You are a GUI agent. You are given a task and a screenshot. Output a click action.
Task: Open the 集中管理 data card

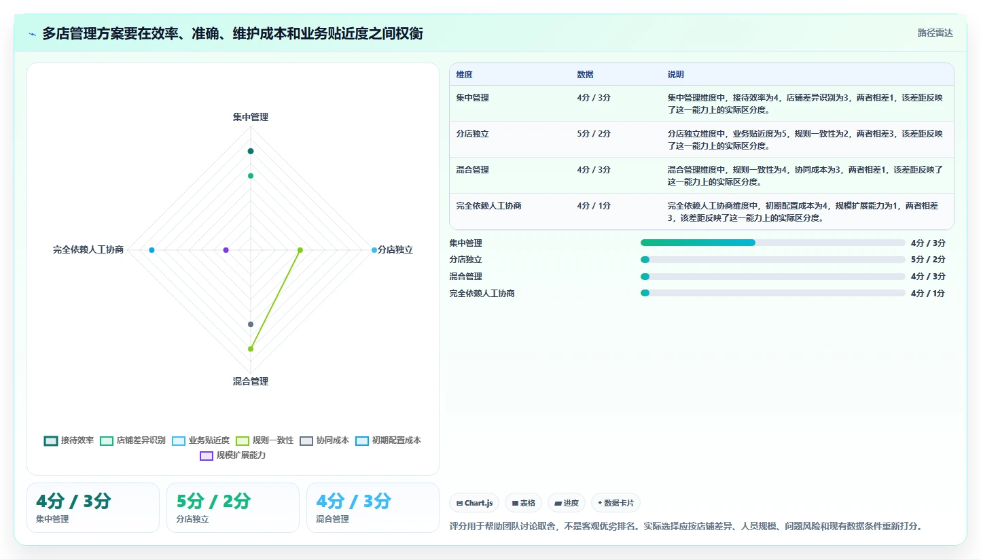[93, 508]
